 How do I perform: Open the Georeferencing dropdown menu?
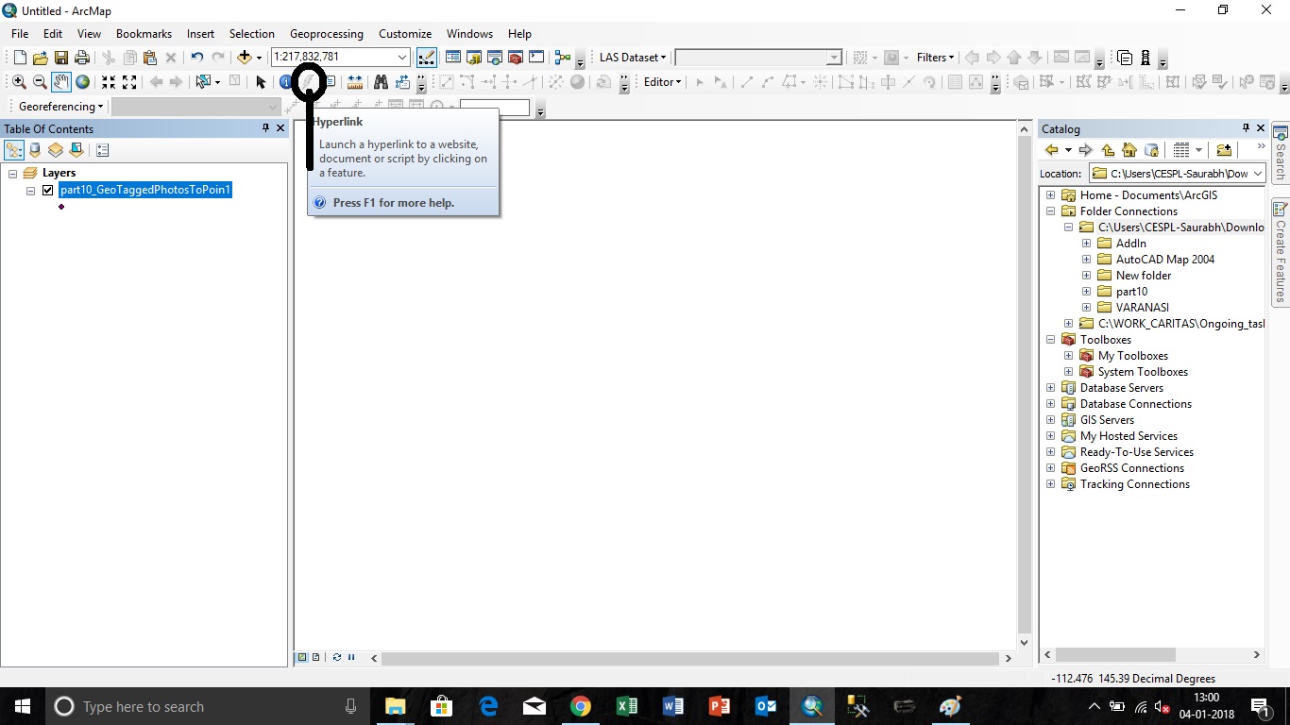coord(60,107)
